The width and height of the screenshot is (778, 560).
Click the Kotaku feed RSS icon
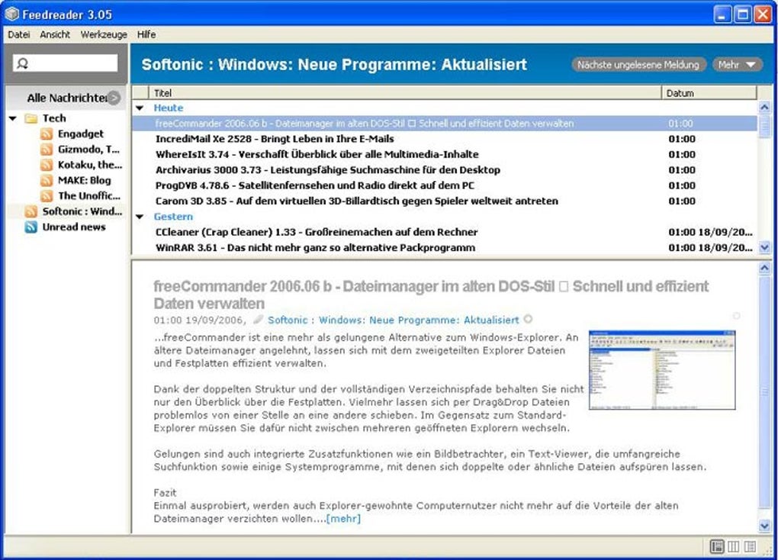pos(47,165)
